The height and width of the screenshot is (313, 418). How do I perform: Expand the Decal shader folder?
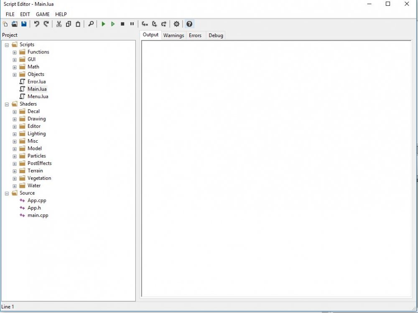(x=15, y=112)
